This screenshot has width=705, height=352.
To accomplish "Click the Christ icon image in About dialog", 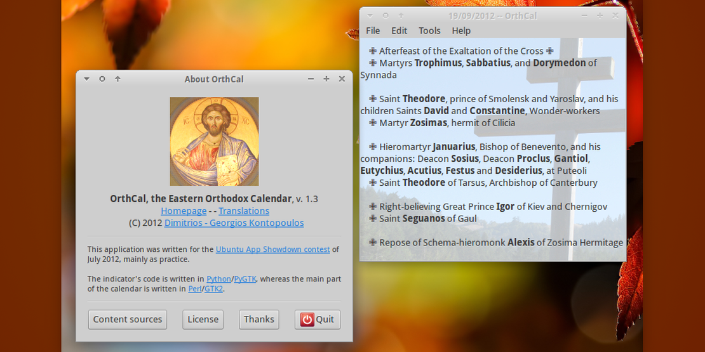I will click(x=214, y=141).
